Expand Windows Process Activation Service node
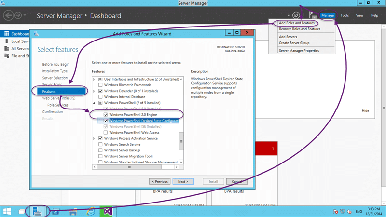Image resolution: width=386 pixels, height=217 pixels. (94, 138)
